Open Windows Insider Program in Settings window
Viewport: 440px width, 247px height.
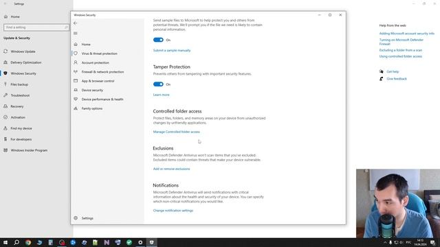[x=29, y=150]
